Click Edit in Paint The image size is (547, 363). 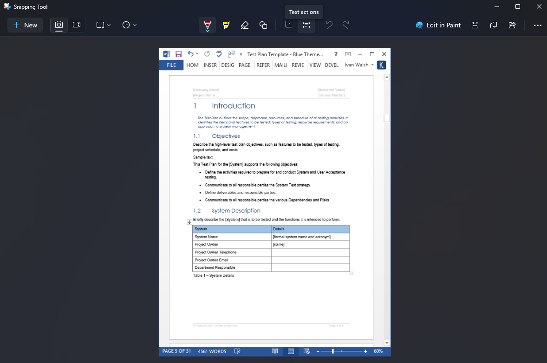click(x=438, y=25)
